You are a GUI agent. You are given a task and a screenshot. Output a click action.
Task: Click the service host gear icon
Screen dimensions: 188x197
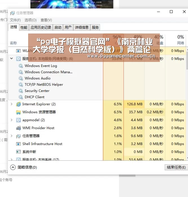(18, 59)
